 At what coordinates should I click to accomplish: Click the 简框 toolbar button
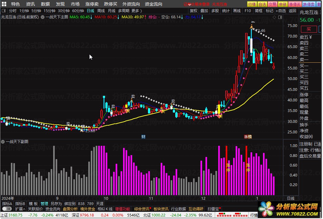pyautogui.click(x=259, y=11)
